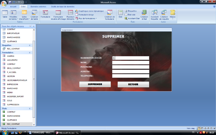Open Données externes tab
This screenshot has height=135, width=216.
[38, 6]
